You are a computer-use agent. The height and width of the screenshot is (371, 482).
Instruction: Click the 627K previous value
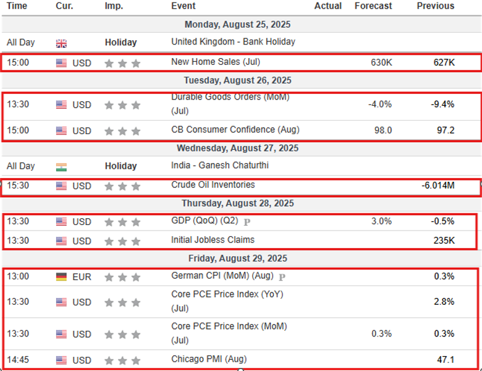coord(444,62)
